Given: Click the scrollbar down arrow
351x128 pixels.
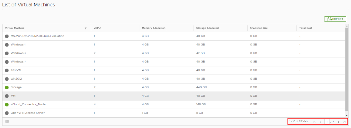Looking at the screenshot, I should click(x=347, y=115).
